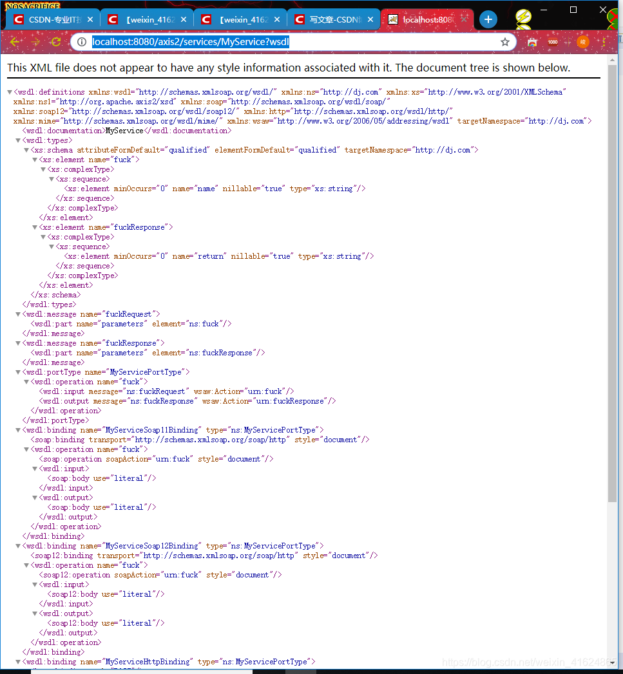Open the red 1080 extension icon
Screen dimensions: 623x674
pos(552,42)
